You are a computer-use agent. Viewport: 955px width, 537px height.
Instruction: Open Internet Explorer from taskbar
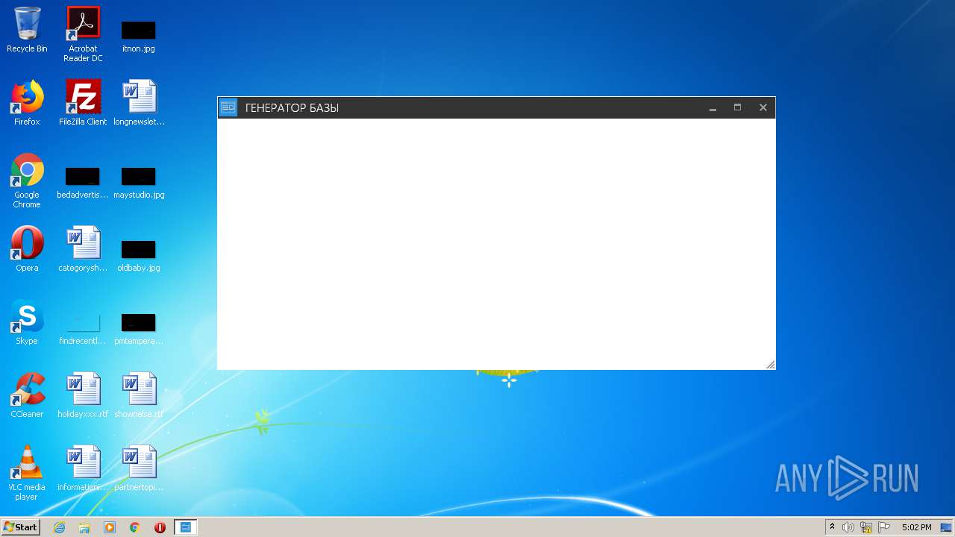click(59, 527)
